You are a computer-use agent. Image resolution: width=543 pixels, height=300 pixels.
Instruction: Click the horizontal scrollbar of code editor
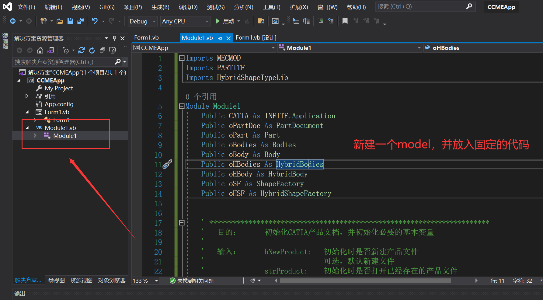click(365, 281)
